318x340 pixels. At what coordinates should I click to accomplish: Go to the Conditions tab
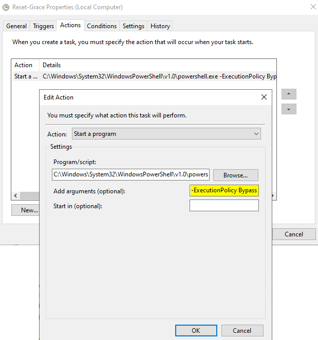(x=102, y=26)
